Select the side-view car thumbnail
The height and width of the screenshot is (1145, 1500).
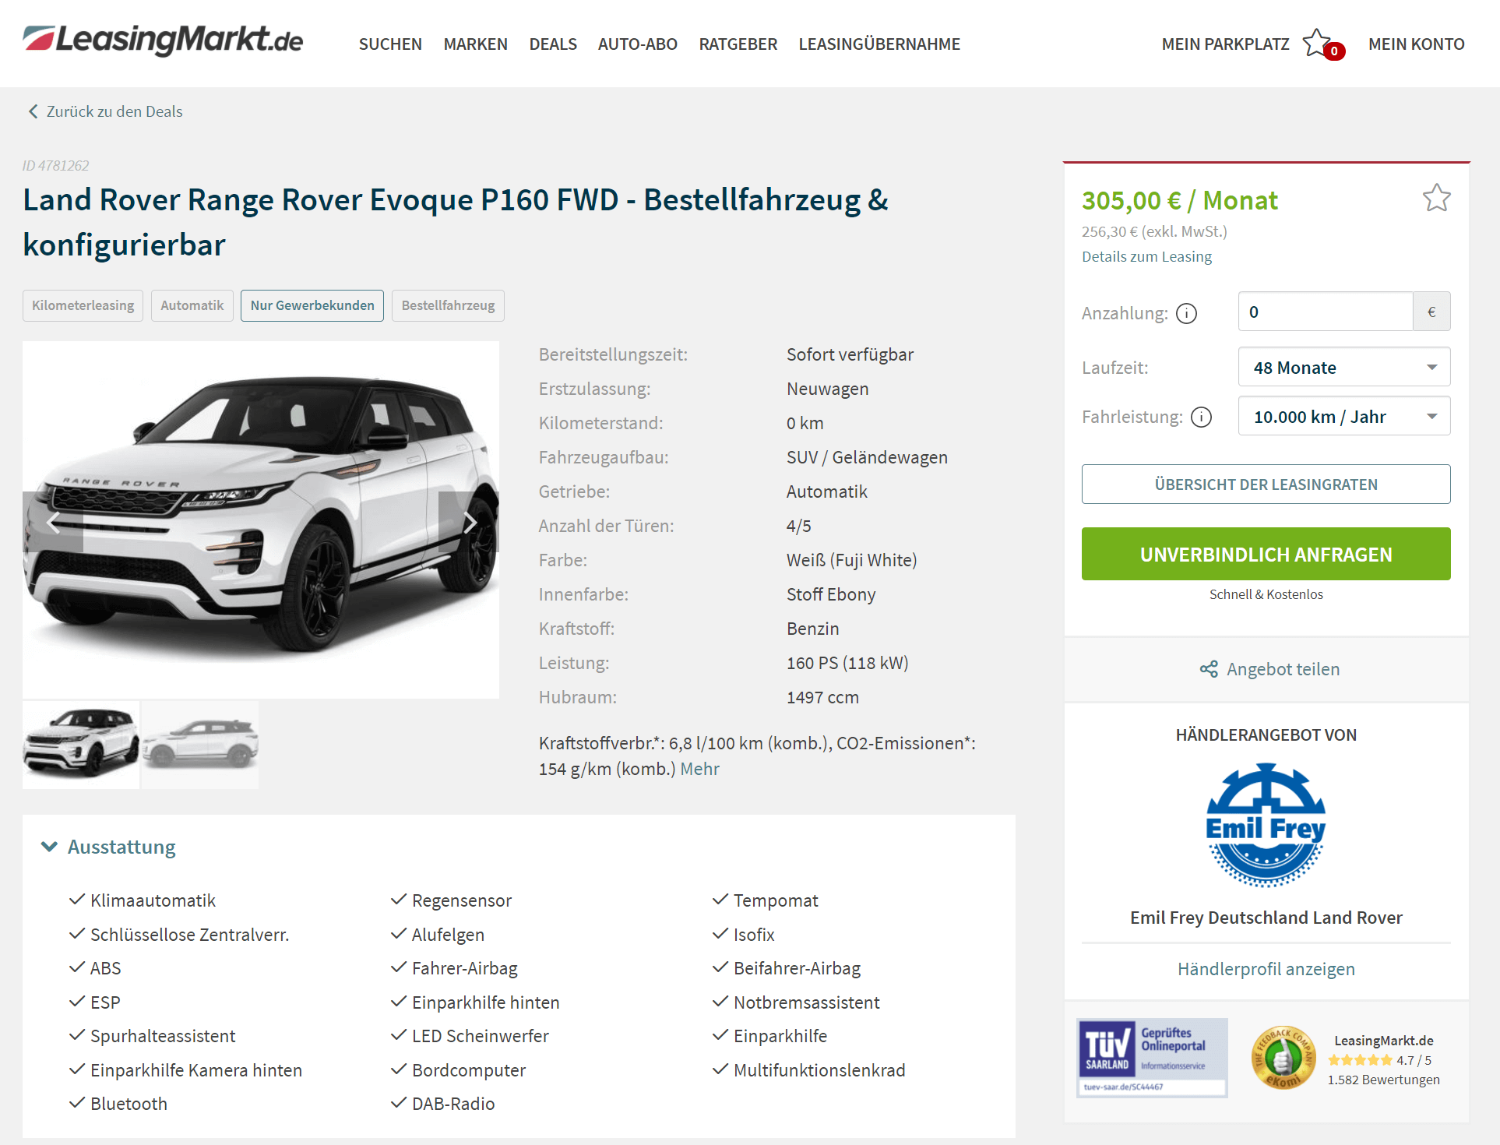click(200, 745)
